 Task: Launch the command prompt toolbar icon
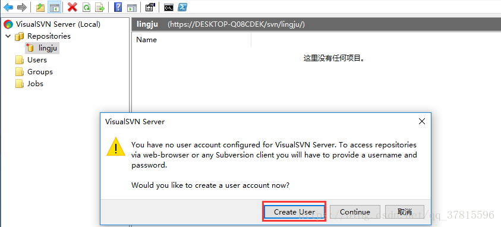pyautogui.click(x=169, y=7)
